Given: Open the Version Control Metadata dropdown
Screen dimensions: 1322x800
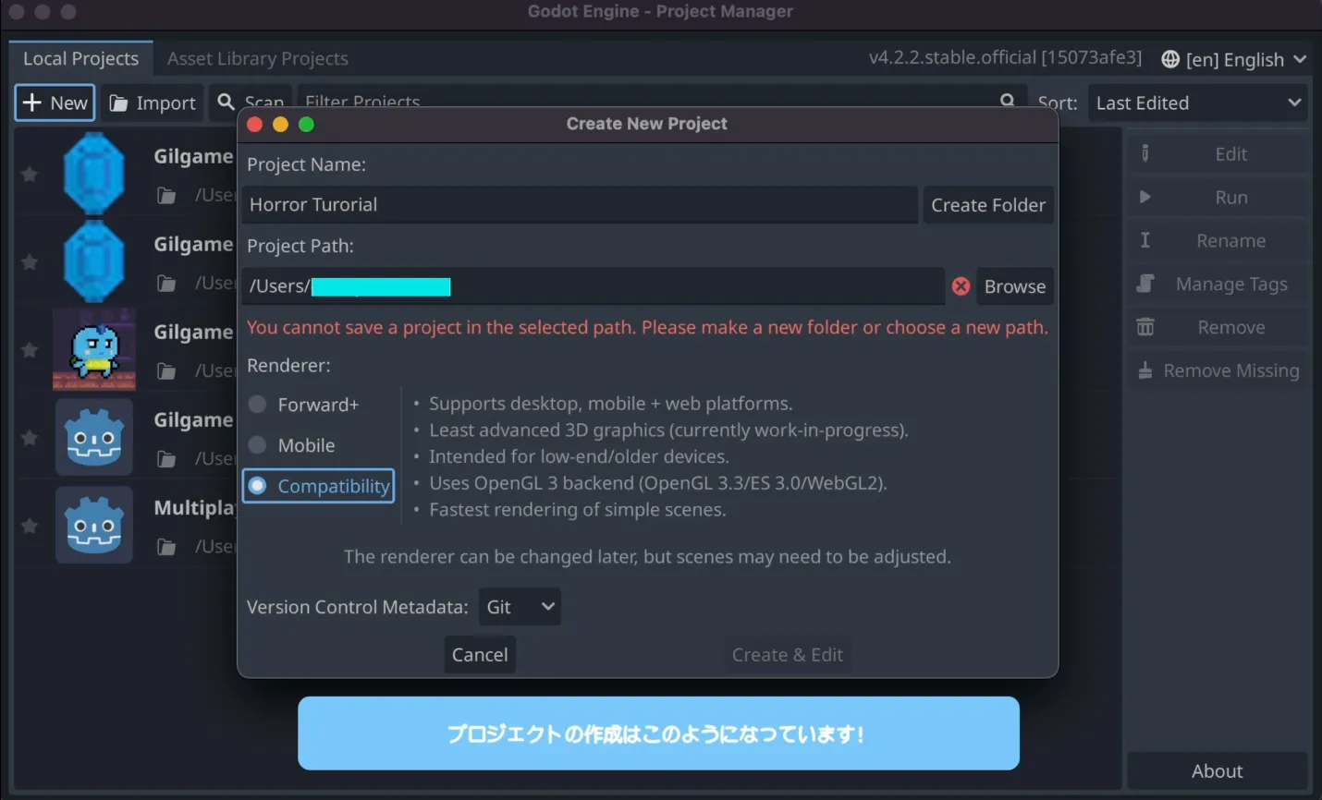Looking at the screenshot, I should [520, 607].
